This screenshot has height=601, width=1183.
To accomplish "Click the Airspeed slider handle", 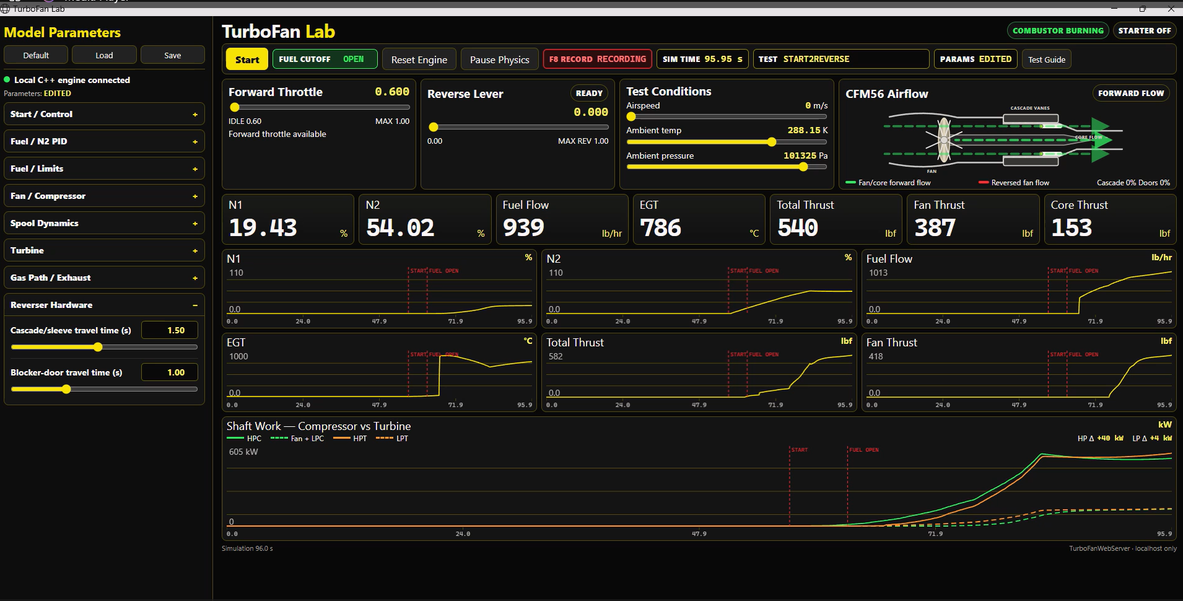I will (x=631, y=116).
